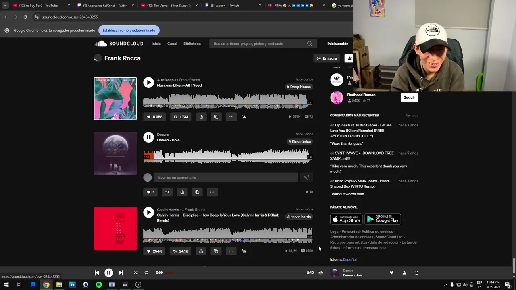516x290 pixels.
Task: Like Deewo - Hole with 1 like
Action: click(x=150, y=192)
